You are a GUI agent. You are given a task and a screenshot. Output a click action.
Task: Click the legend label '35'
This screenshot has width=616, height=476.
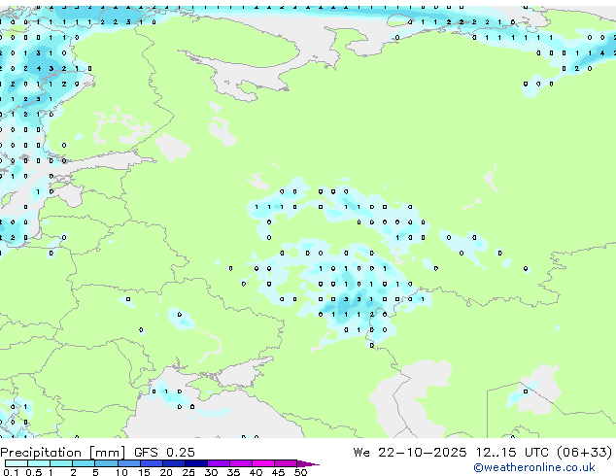tap(233, 472)
